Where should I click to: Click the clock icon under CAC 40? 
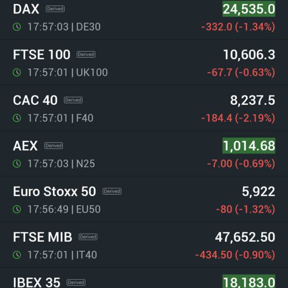pos(17,118)
